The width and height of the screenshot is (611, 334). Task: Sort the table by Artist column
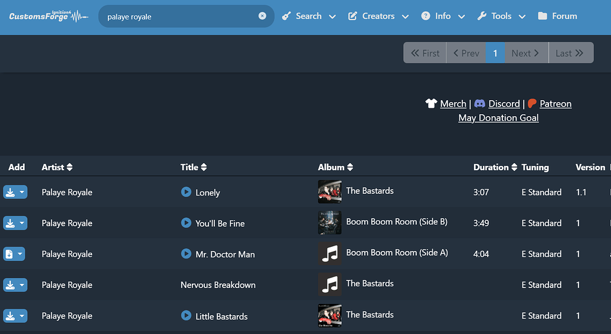57,167
